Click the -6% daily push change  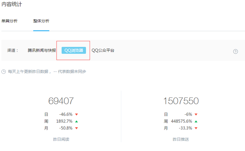pyautogui.click(x=188, y=114)
